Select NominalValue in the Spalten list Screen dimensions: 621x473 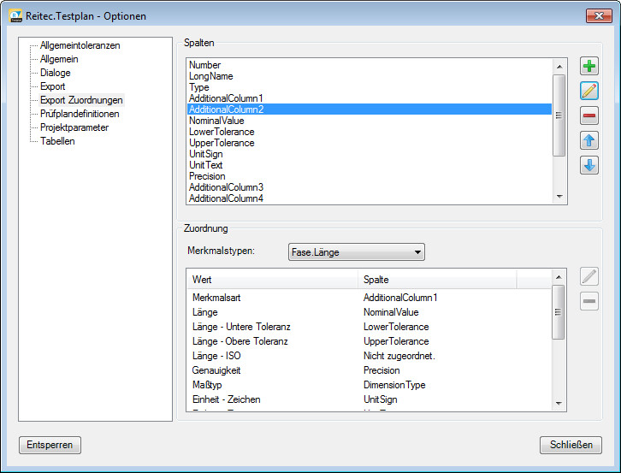[x=216, y=121]
